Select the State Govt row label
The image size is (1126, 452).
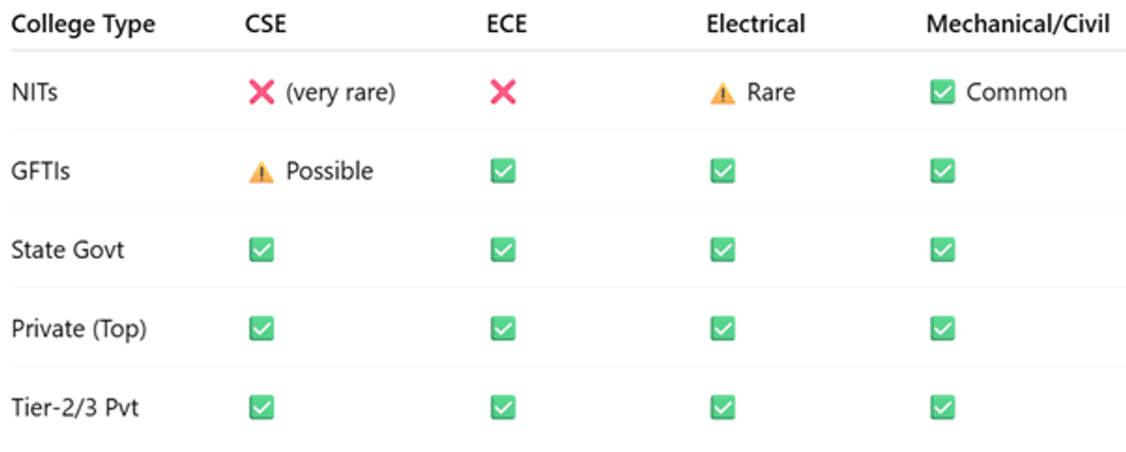[x=68, y=249]
